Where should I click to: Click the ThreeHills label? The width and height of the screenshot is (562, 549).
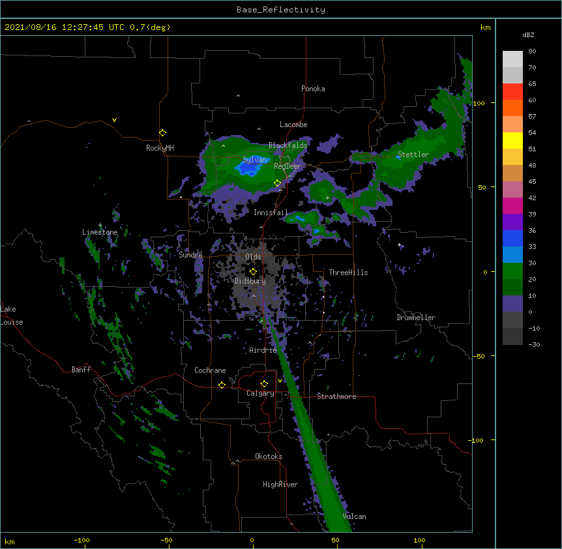(348, 273)
